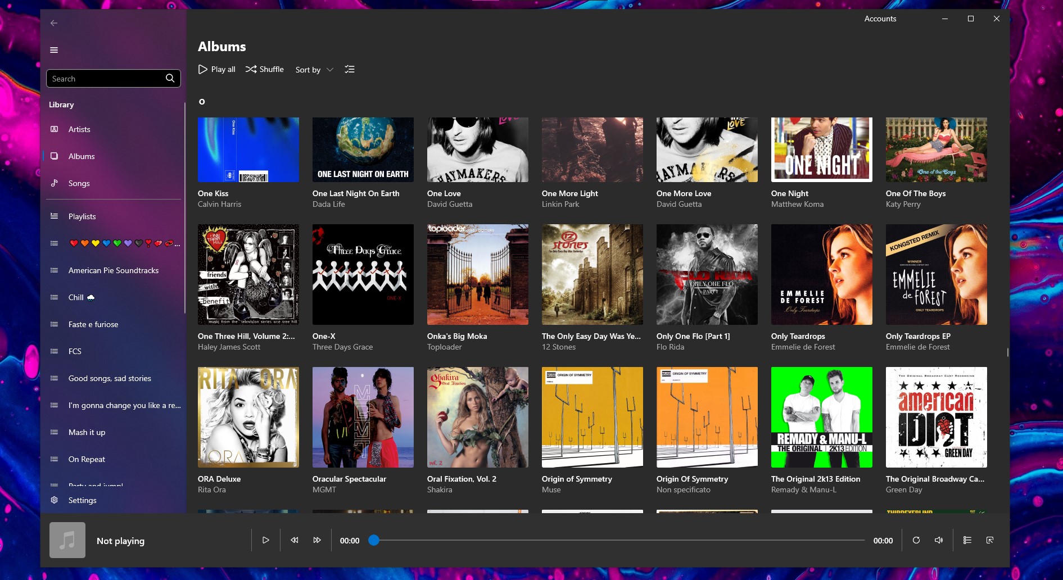Open Only One Flo album cover
Image resolution: width=1063 pixels, height=580 pixels.
point(707,274)
